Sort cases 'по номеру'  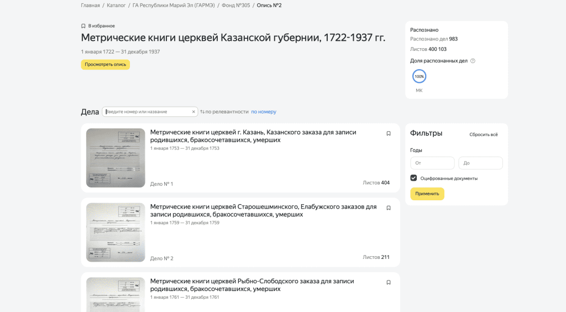(264, 112)
